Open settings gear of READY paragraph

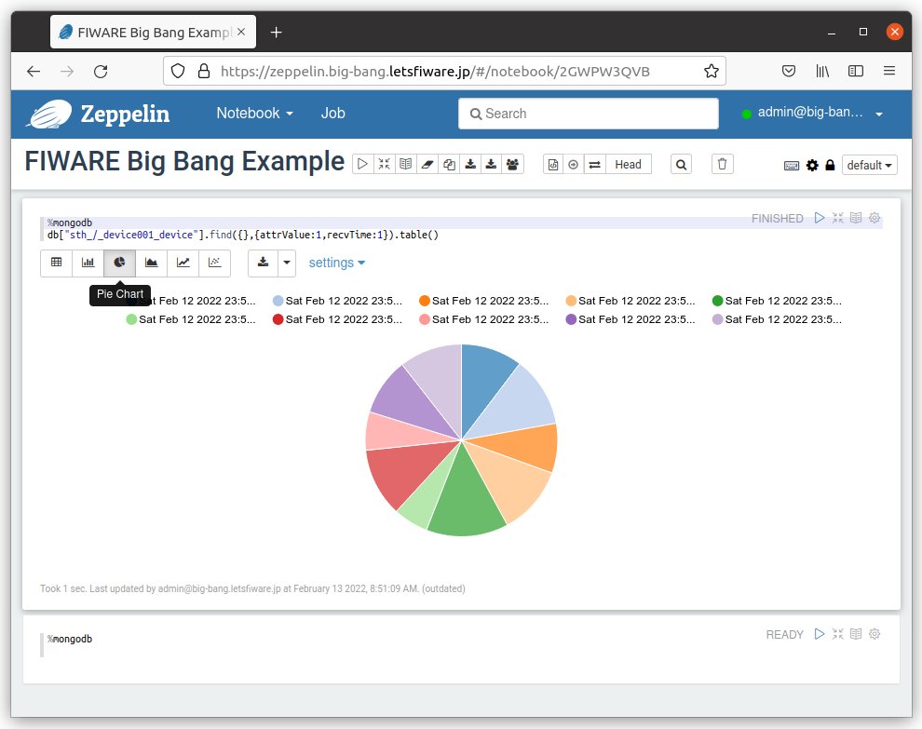coord(875,634)
